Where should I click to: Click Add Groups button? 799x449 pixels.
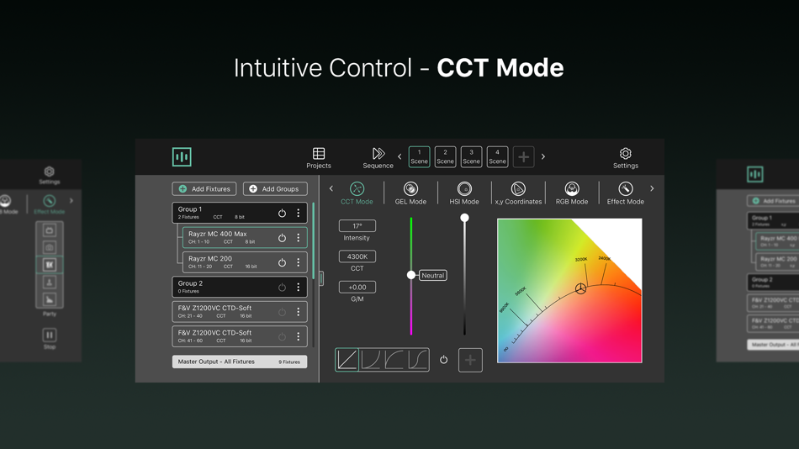[275, 188]
